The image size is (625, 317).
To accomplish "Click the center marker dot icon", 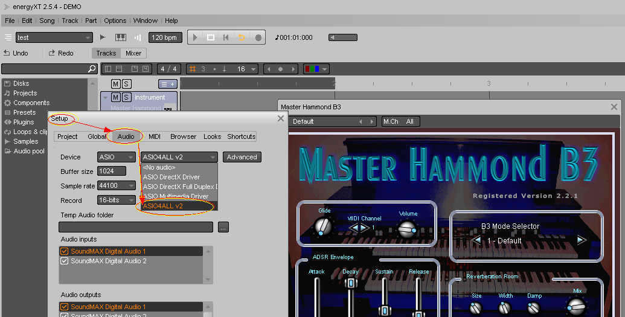I will click(x=280, y=69).
